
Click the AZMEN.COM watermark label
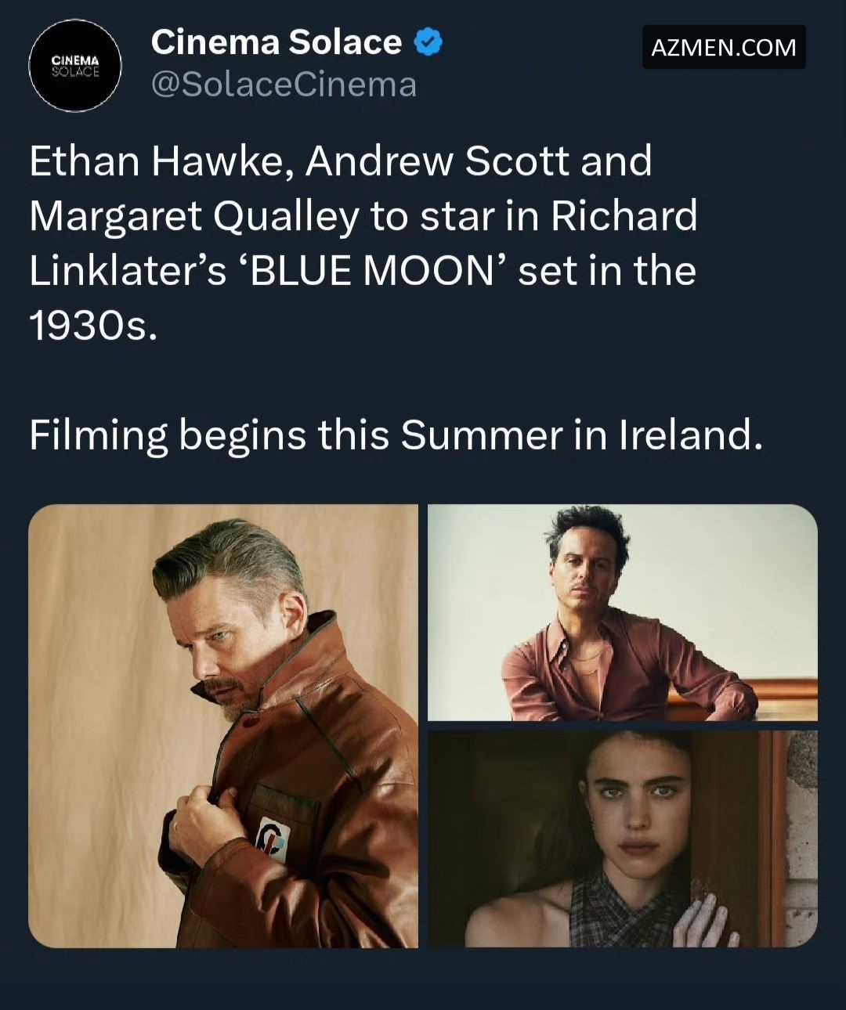(x=724, y=47)
